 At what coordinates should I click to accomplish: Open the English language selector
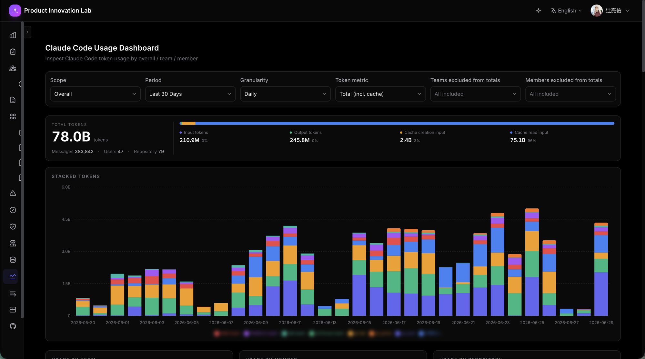567,11
